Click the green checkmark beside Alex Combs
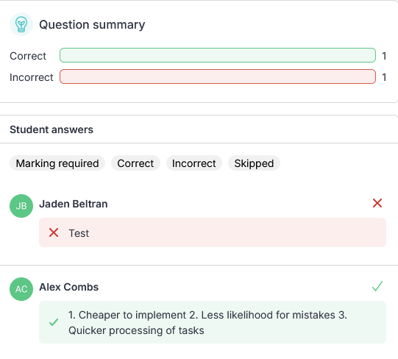This screenshot has height=359, width=398. (377, 286)
